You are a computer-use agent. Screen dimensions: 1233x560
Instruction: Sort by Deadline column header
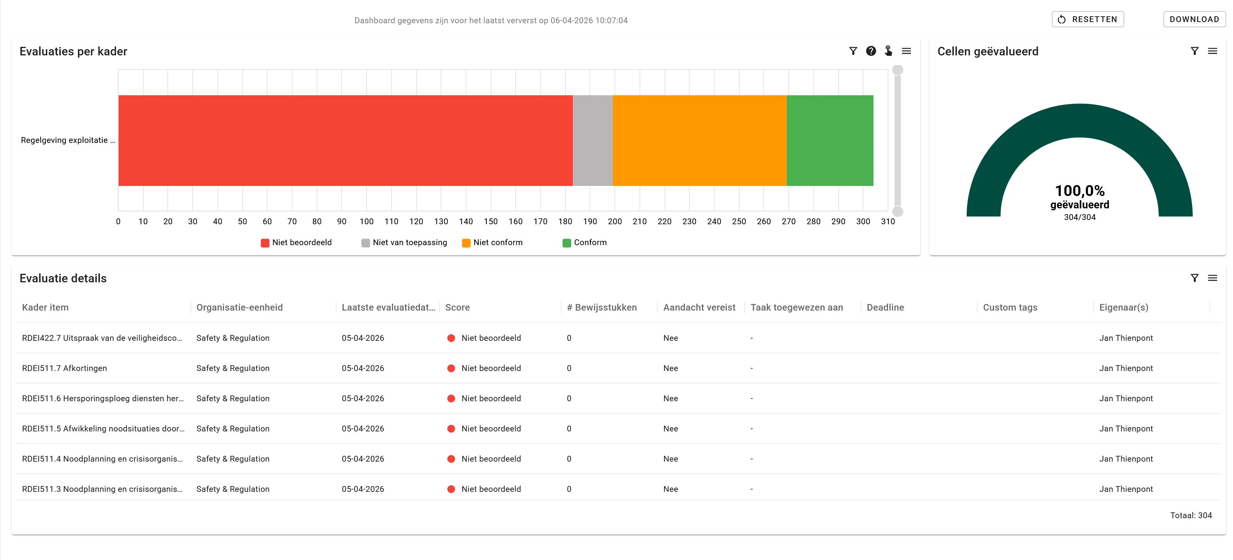click(x=885, y=307)
